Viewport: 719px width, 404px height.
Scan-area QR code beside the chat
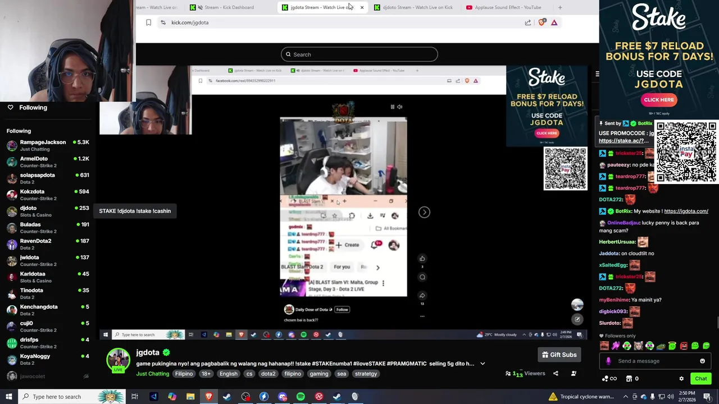[686, 152]
